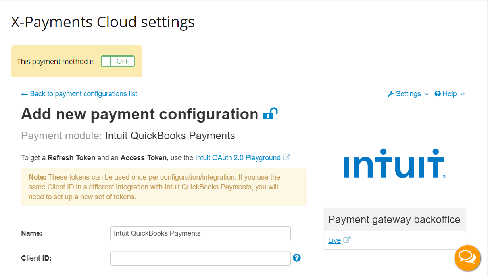Expand the Settings dropdown chevron
Image resolution: width=488 pixels, height=276 pixels.
click(427, 94)
